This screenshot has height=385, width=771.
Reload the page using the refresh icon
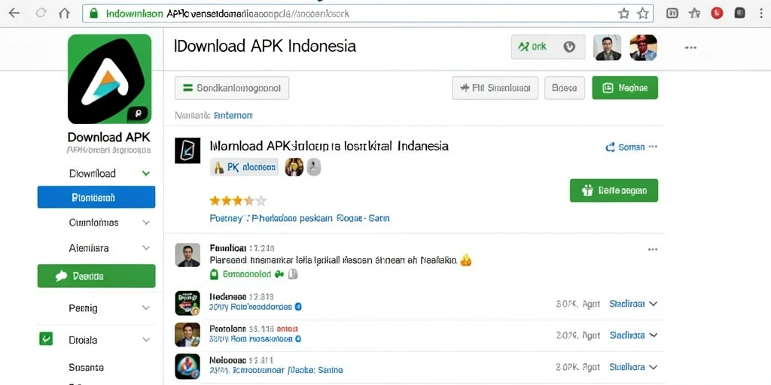(x=41, y=14)
